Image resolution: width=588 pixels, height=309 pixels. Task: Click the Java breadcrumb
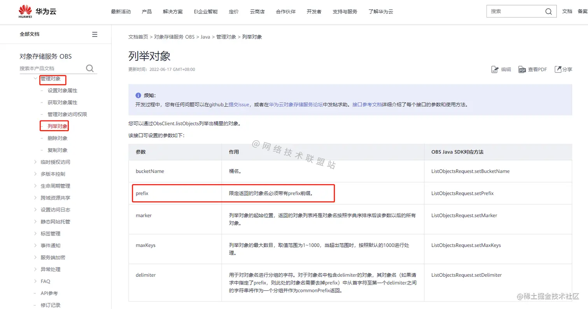[205, 37]
